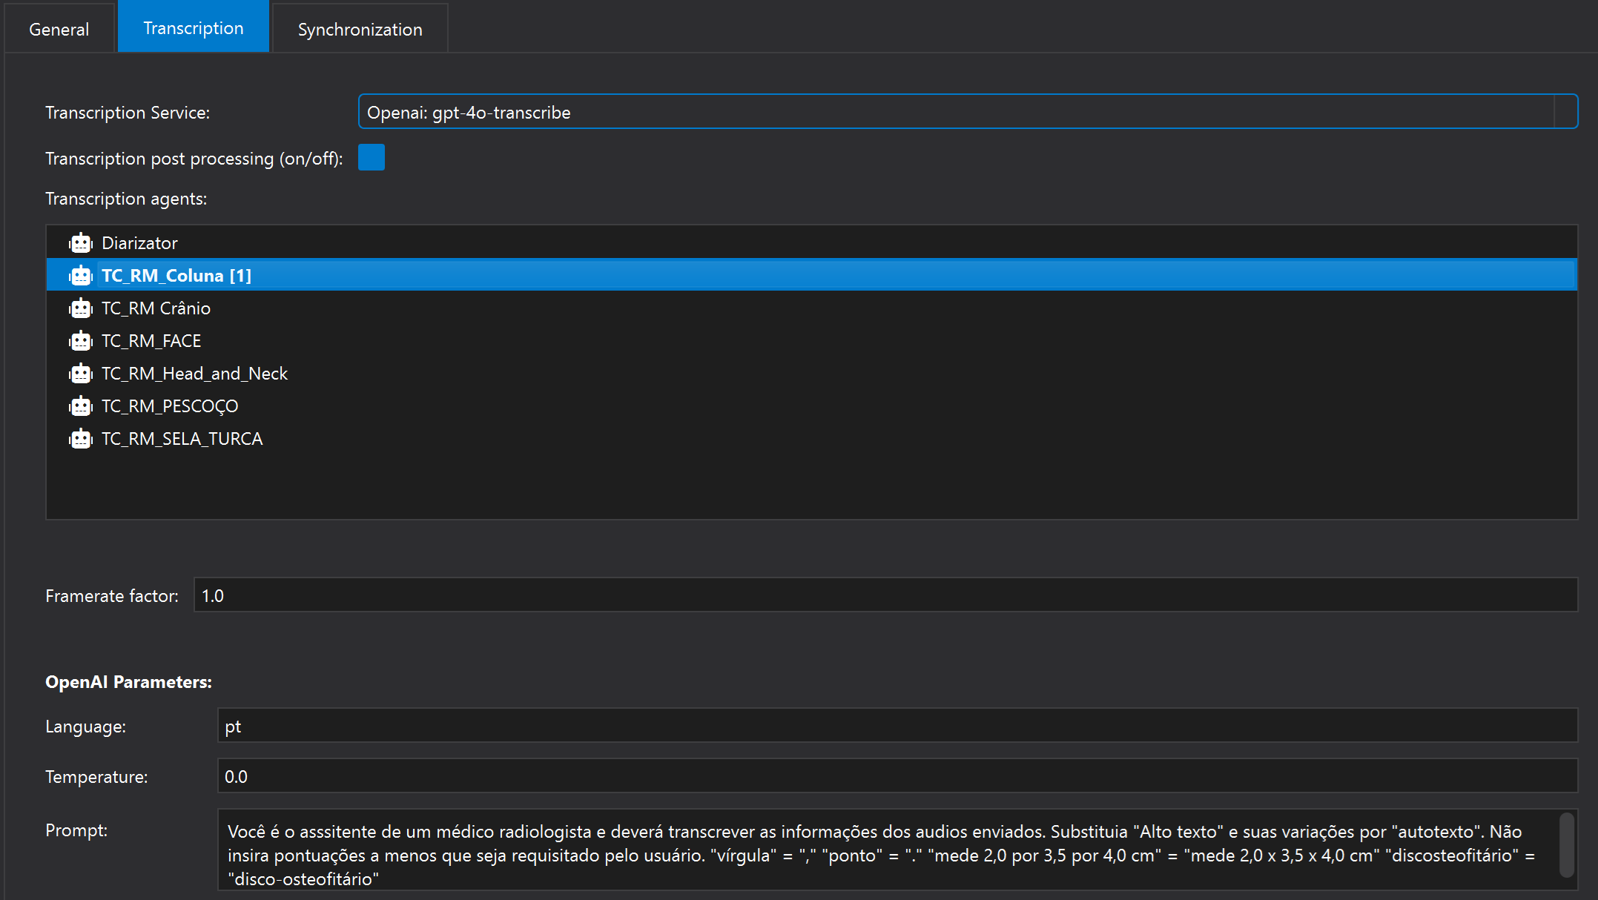Click robot icon for TC_RM_SELA_TURCA
This screenshot has height=900, width=1598.
point(80,439)
